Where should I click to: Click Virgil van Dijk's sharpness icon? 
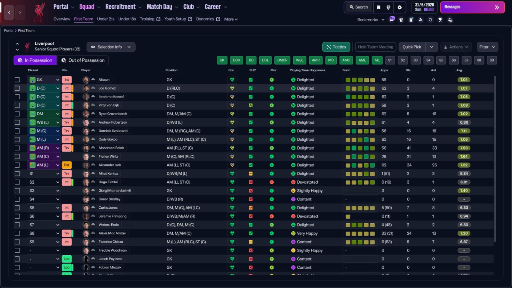250,105
